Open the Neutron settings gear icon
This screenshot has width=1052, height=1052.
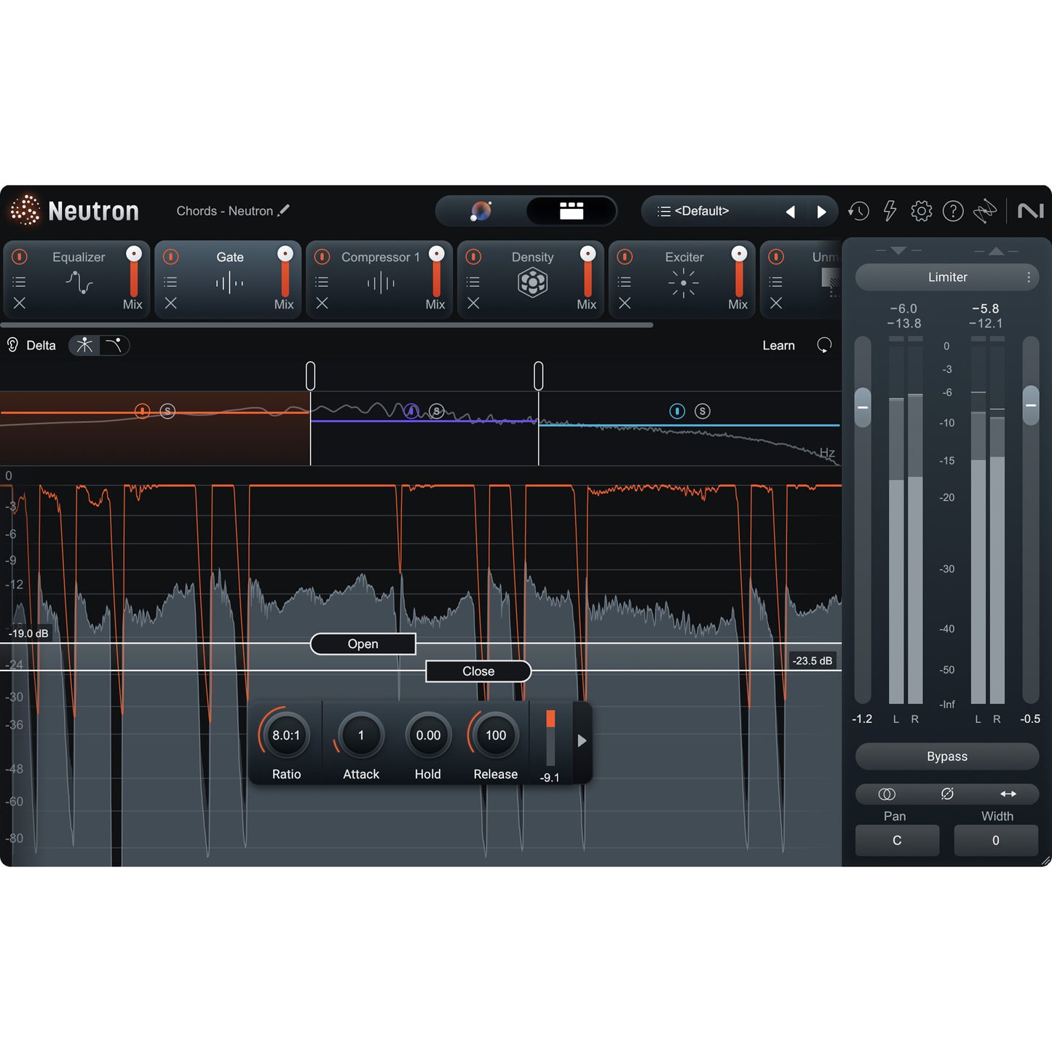921,210
